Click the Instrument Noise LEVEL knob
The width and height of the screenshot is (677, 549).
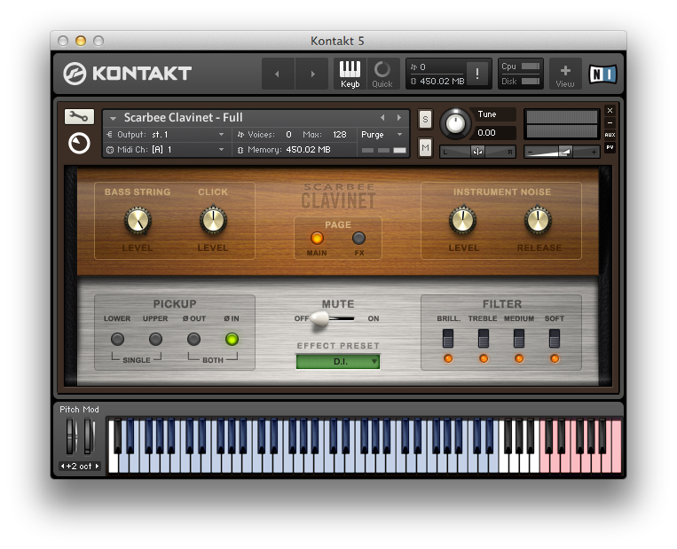tap(462, 221)
